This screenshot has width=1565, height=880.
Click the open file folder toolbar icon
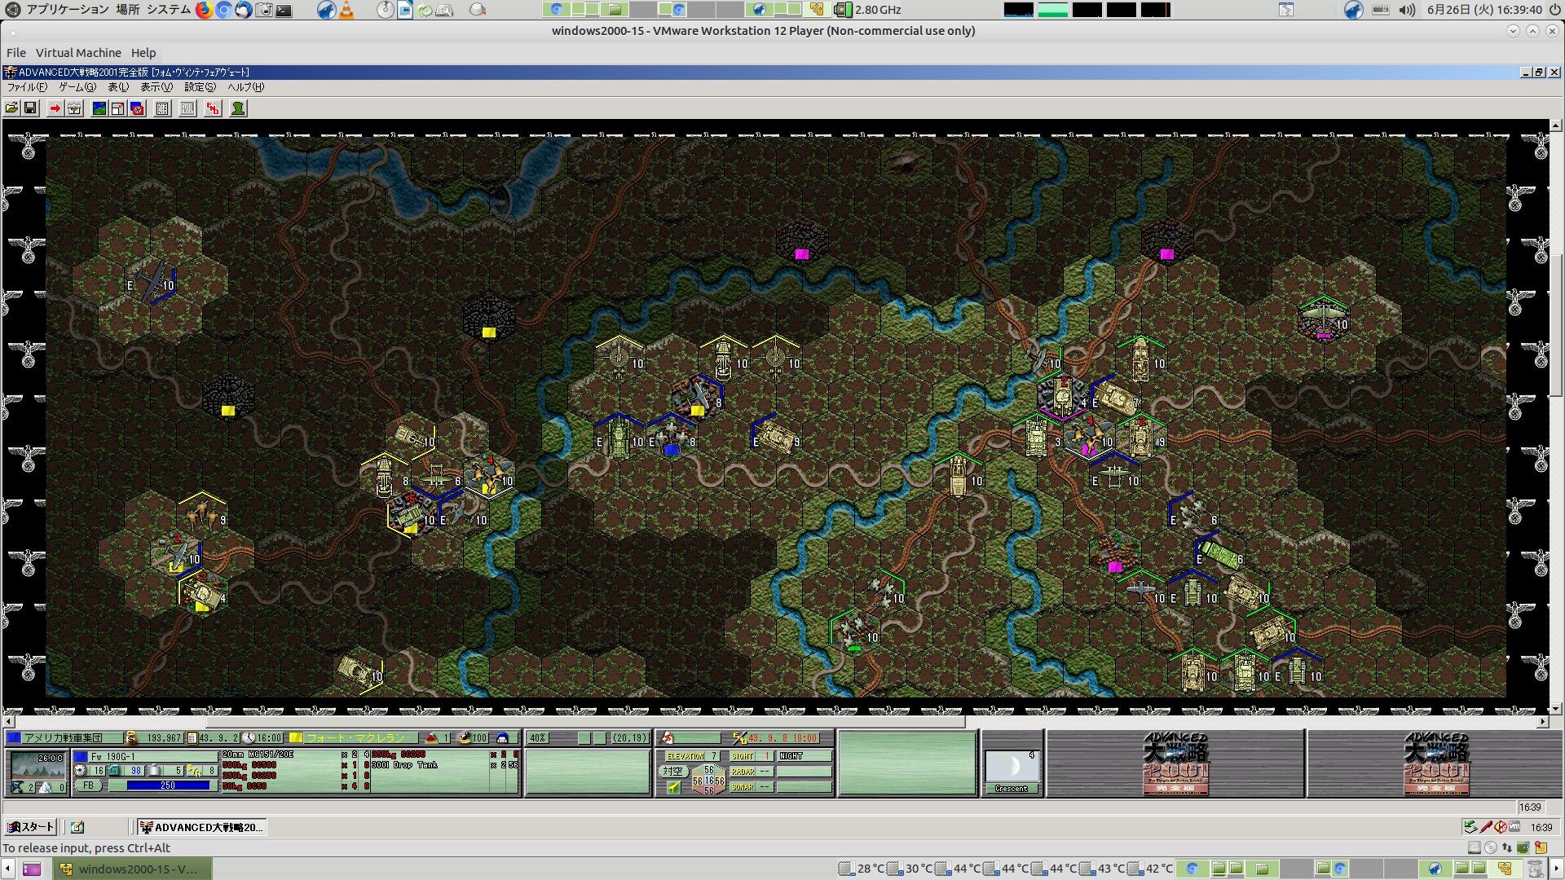coord(11,108)
